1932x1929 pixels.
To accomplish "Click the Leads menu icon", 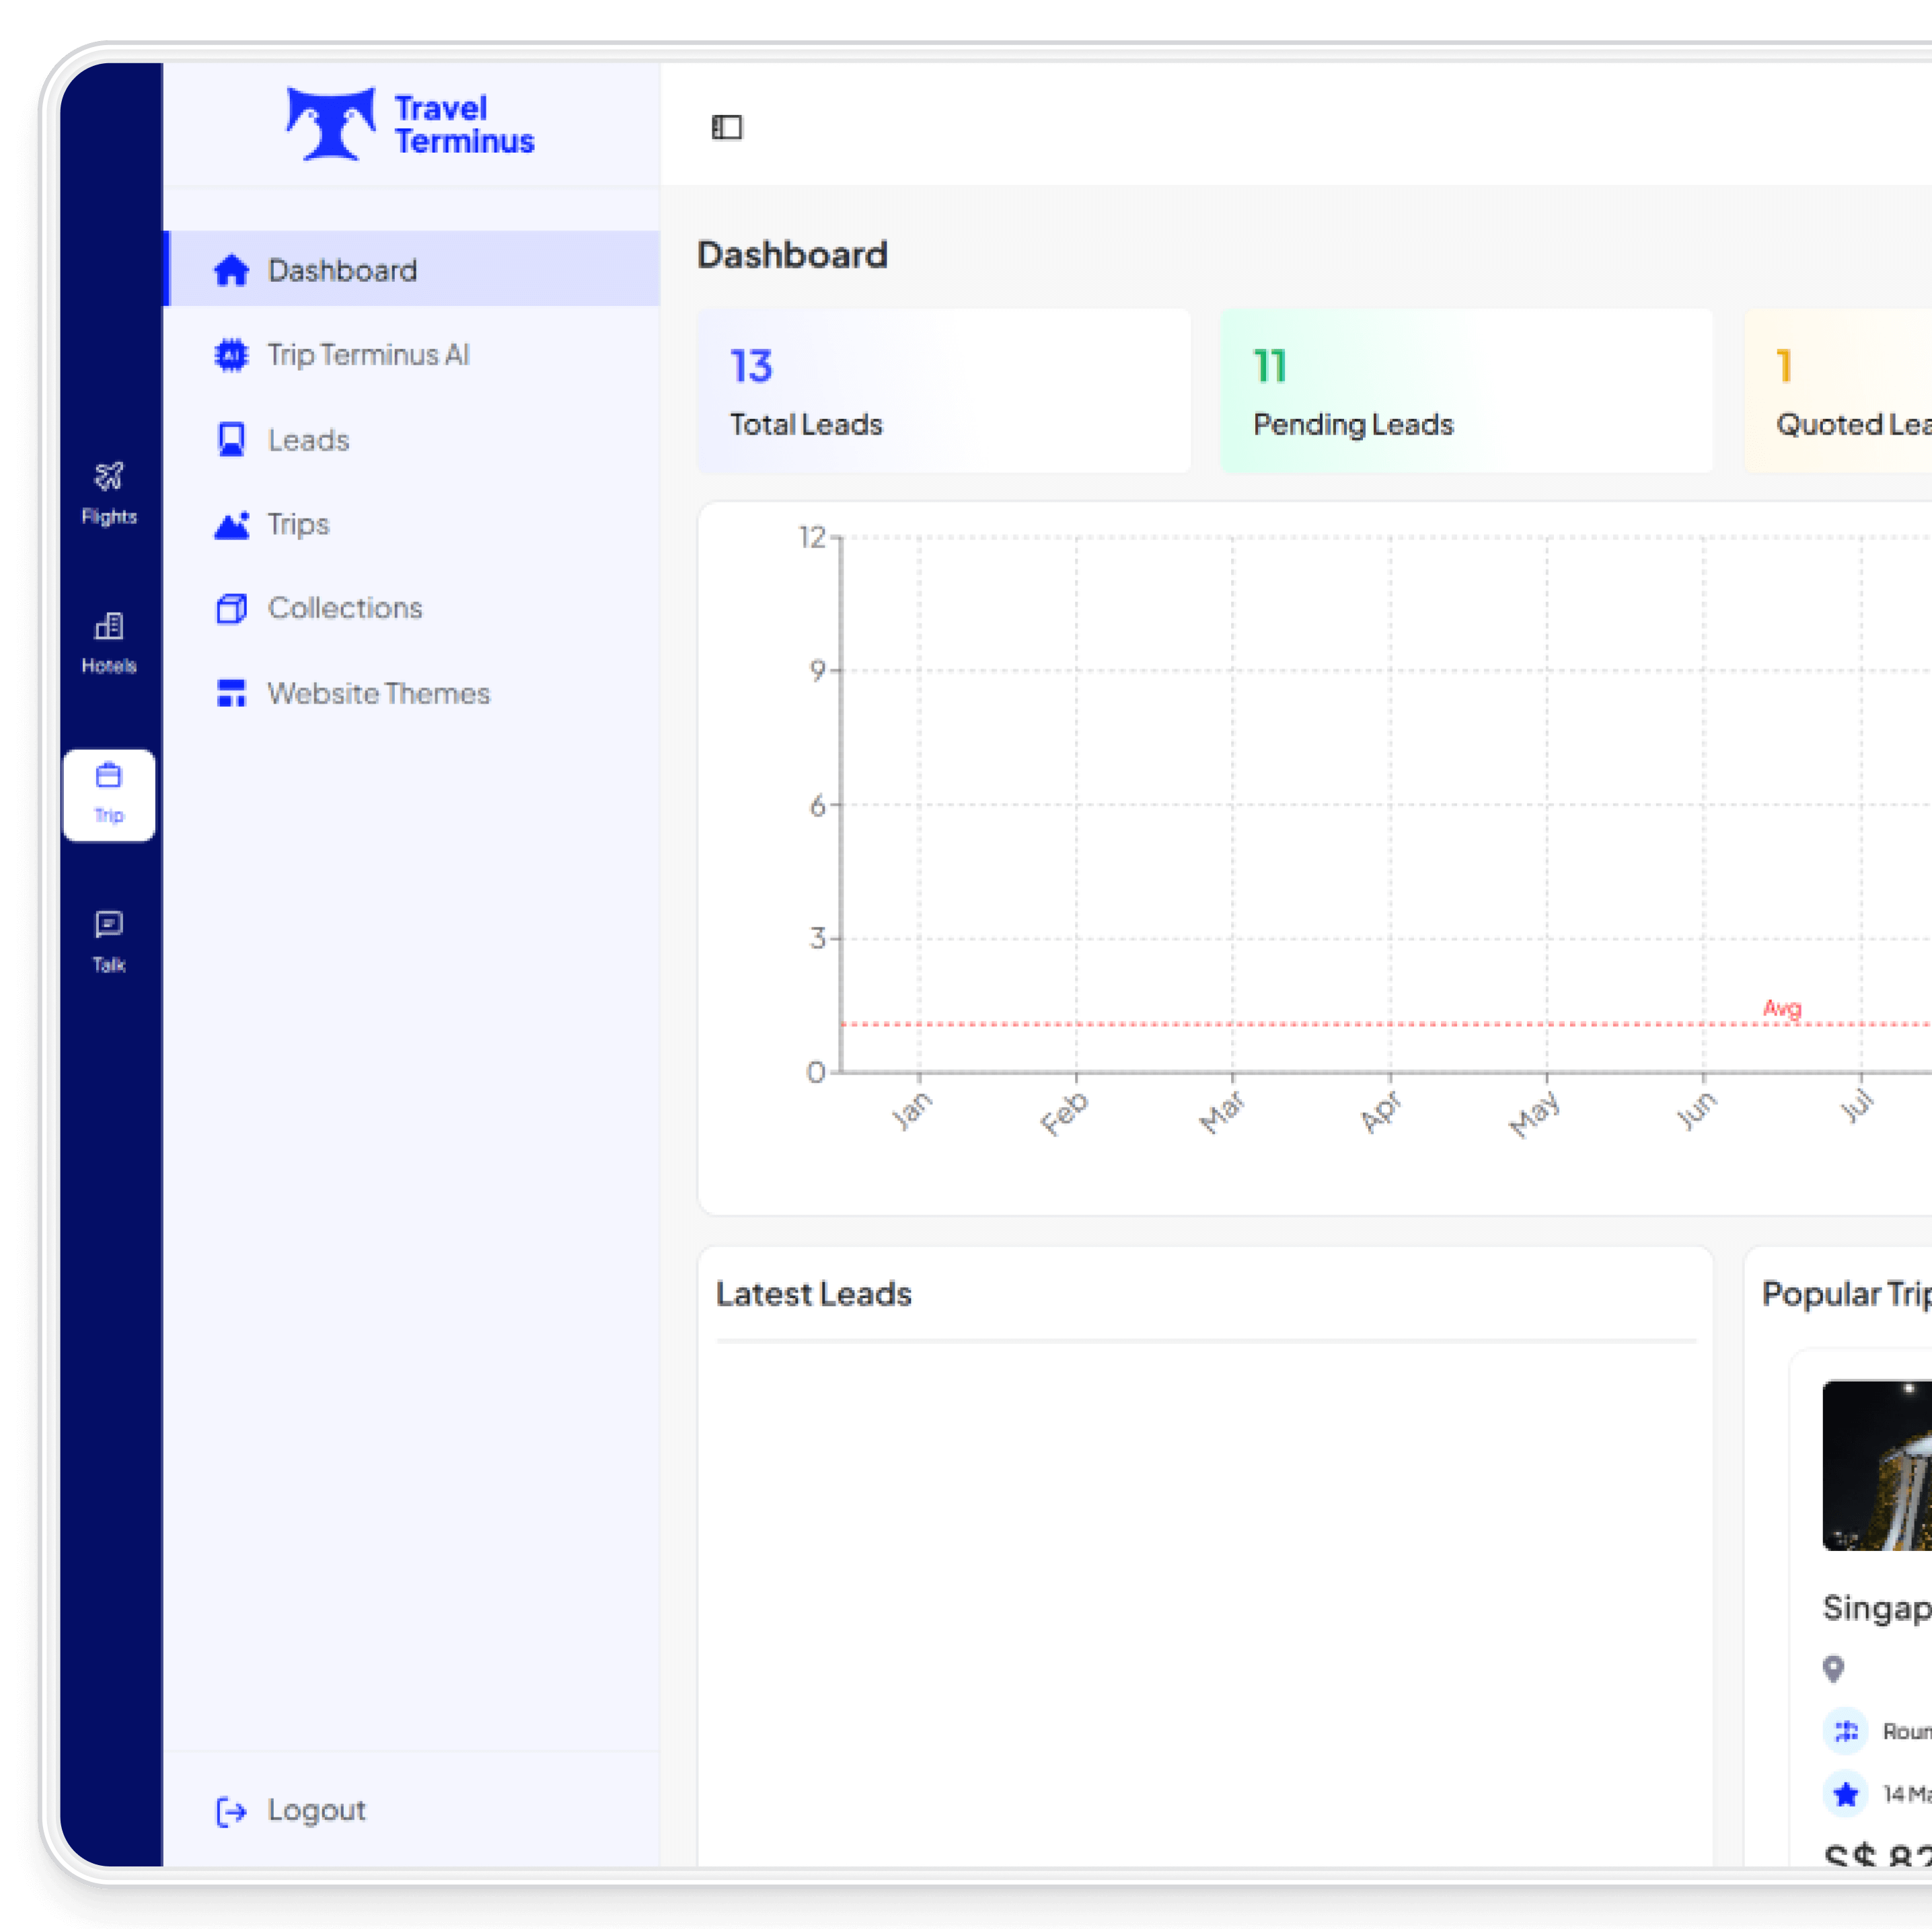I will [231, 440].
